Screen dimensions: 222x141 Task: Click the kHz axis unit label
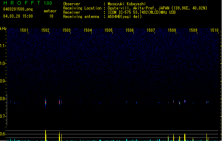tap(3, 29)
